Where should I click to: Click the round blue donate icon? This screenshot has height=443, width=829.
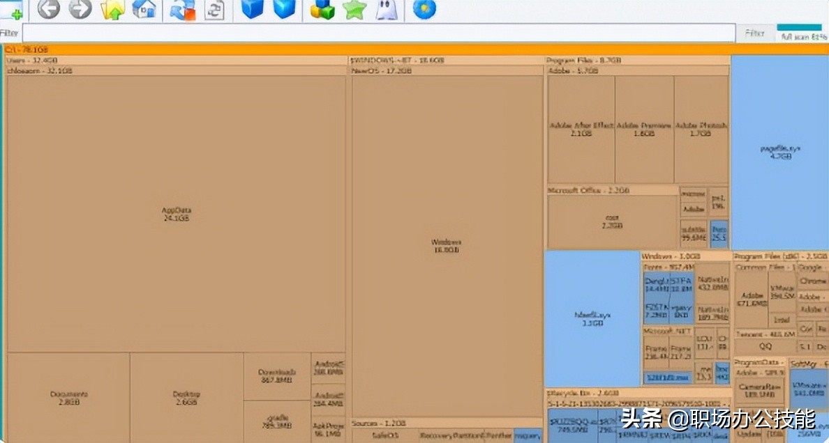coord(424,9)
